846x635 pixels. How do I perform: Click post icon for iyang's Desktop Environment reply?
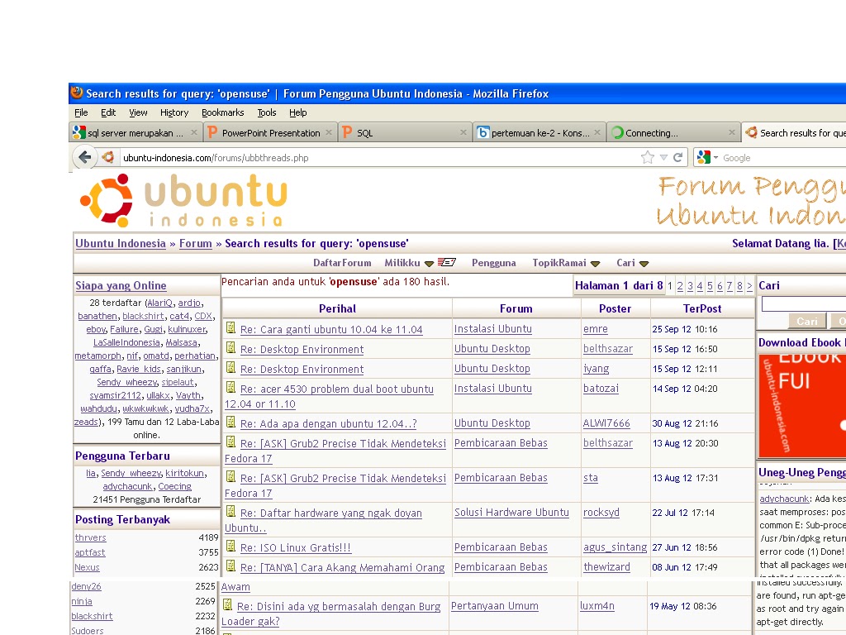pyautogui.click(x=231, y=368)
